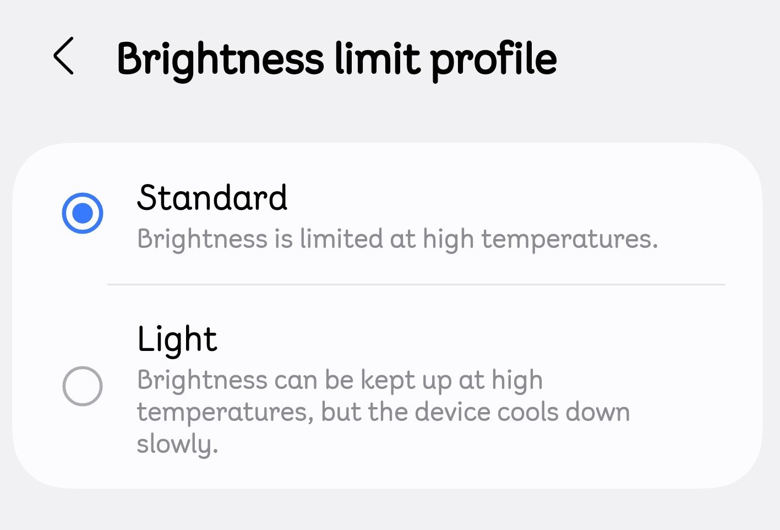Select the Standard radio button
780x530 pixels.
[x=83, y=213]
